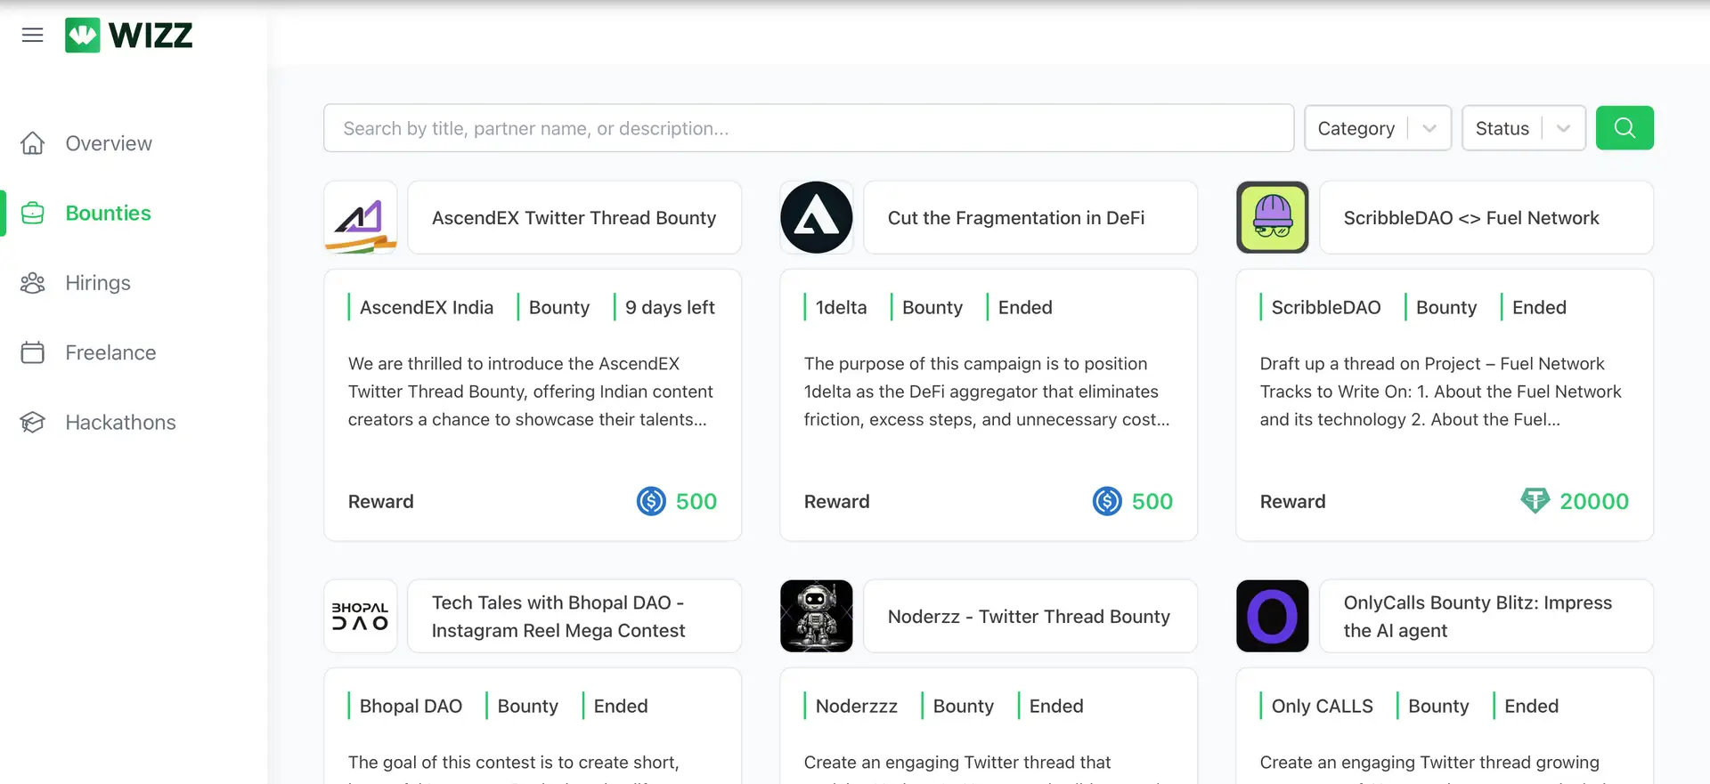Click the green search button
The width and height of the screenshot is (1710, 784).
click(1624, 128)
